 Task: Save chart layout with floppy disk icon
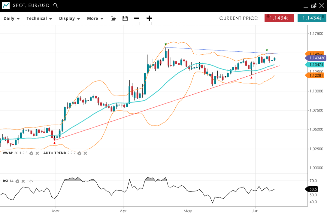[125, 18]
